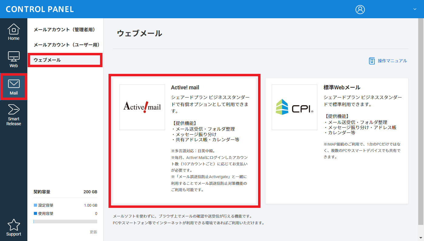
Task: Click the Support star icon
Action: [x=14, y=225]
